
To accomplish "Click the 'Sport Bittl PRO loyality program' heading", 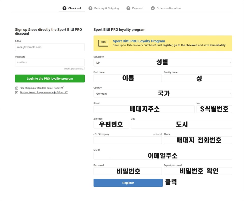I will point(119,30).
